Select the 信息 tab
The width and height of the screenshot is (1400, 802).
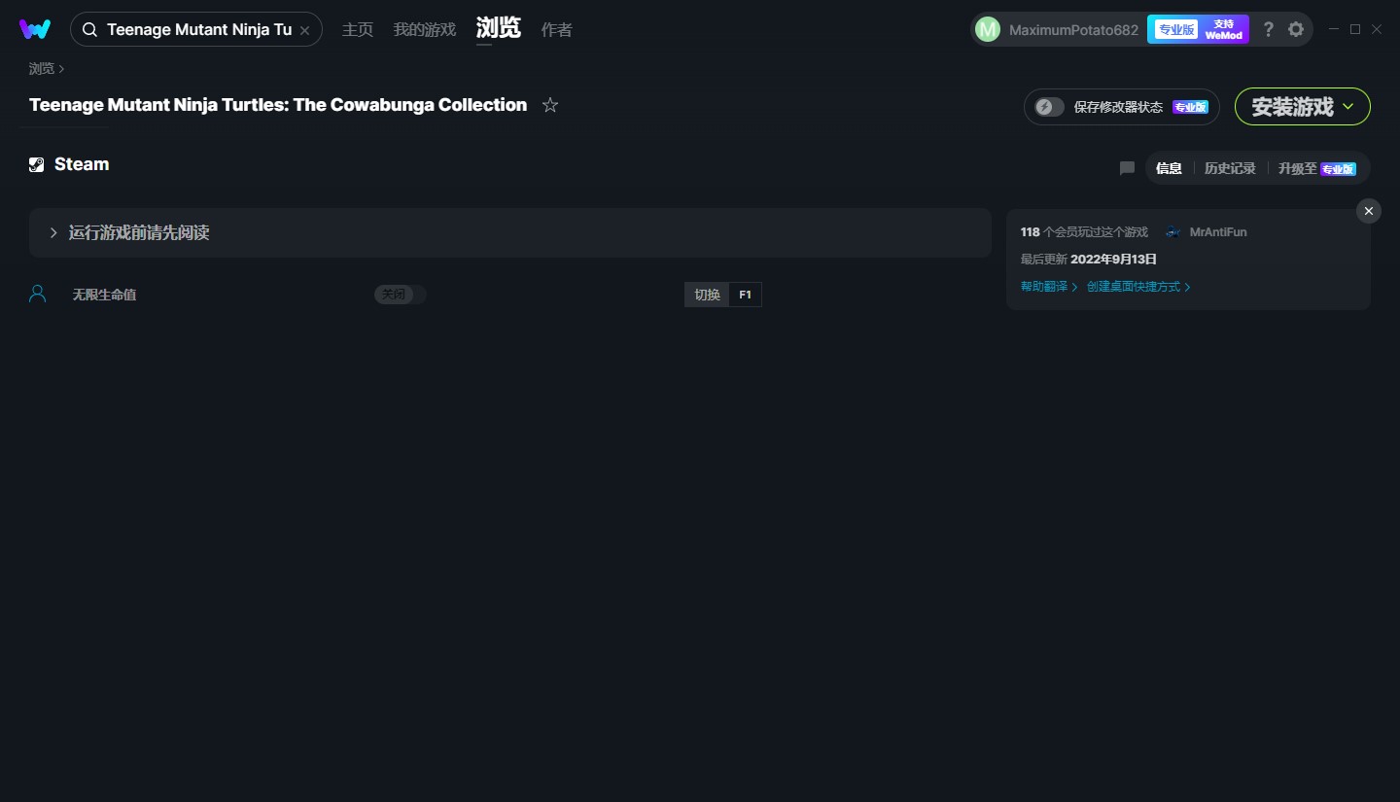pos(1169,168)
